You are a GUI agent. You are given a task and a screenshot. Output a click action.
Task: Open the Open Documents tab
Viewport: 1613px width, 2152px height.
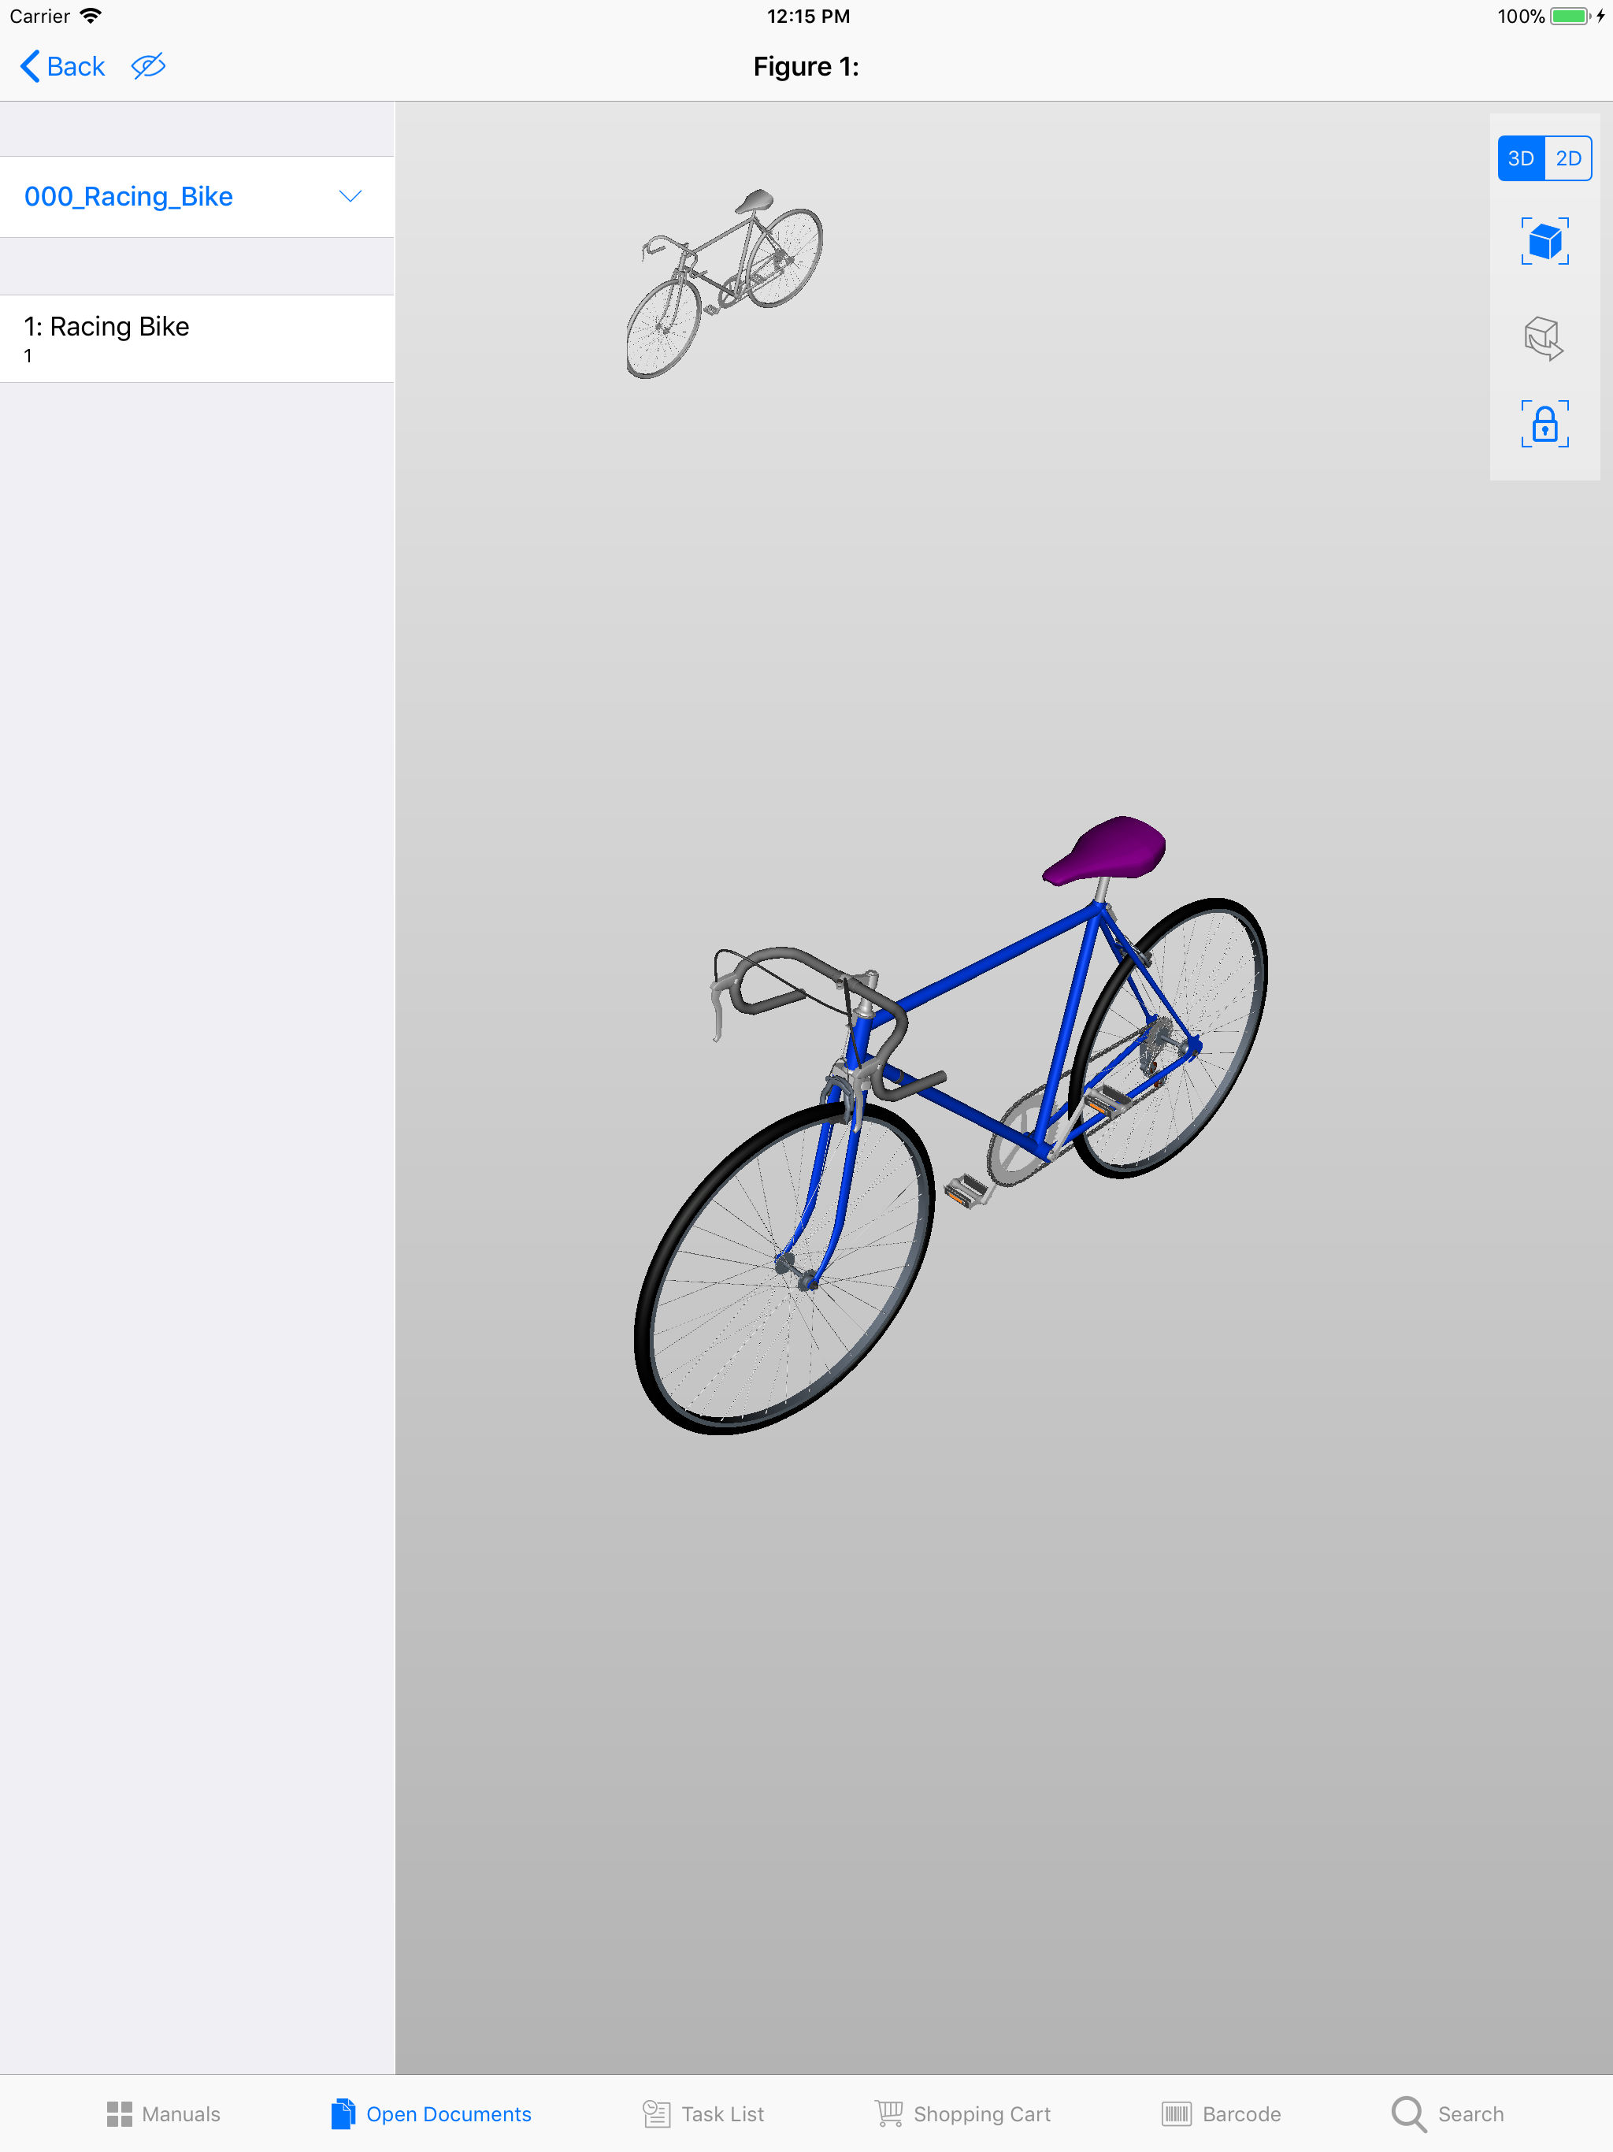431,2114
